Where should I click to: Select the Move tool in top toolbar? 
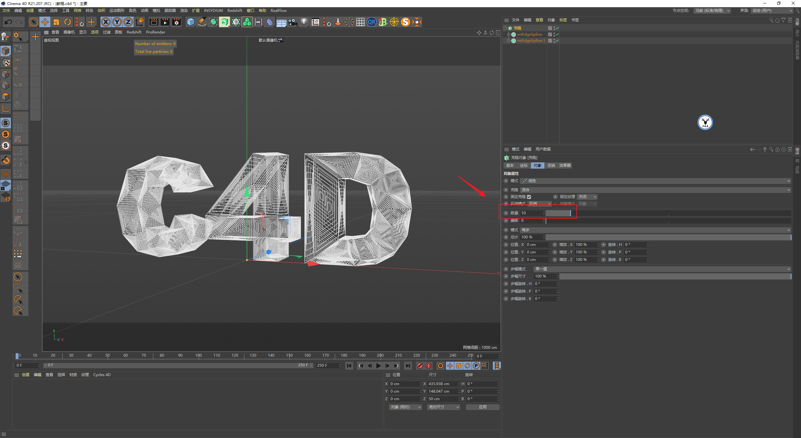point(45,22)
